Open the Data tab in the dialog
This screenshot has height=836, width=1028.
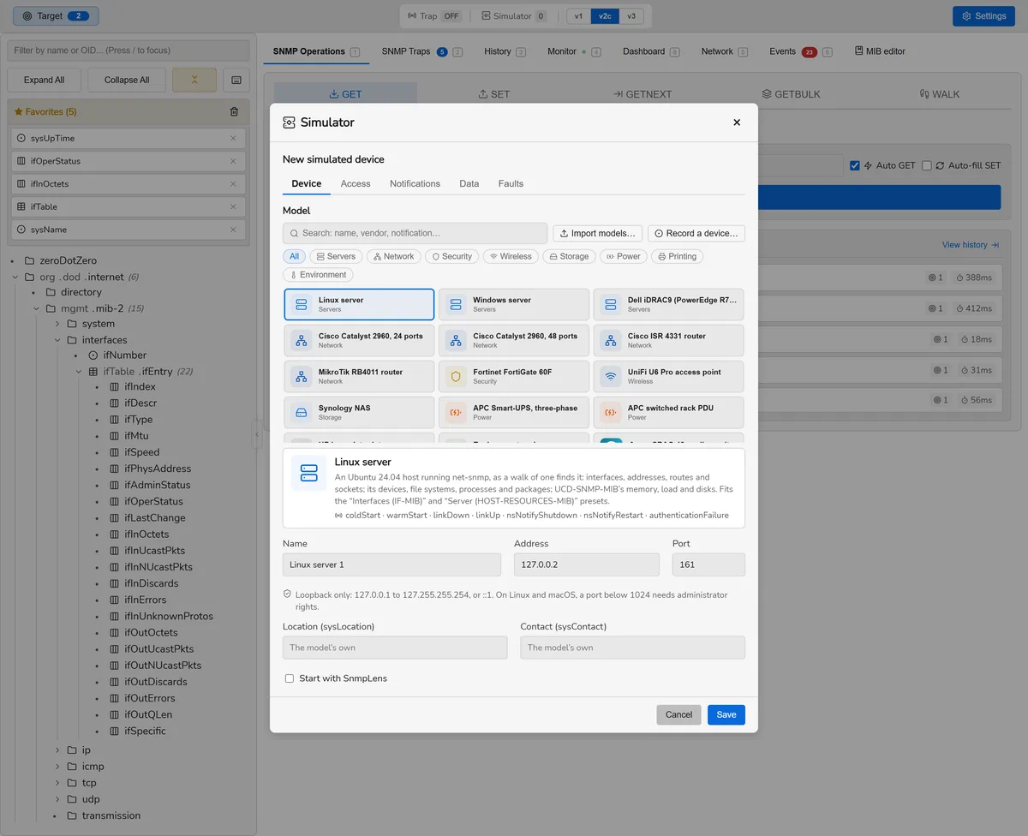click(x=469, y=183)
